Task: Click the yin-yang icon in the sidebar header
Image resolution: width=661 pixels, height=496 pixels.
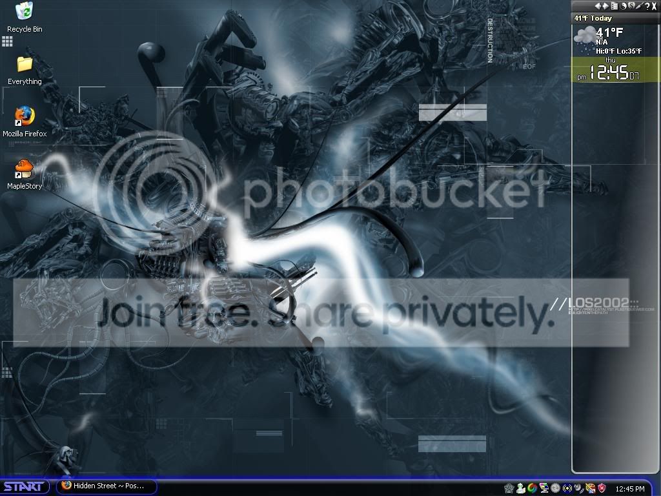Action: pos(623,6)
